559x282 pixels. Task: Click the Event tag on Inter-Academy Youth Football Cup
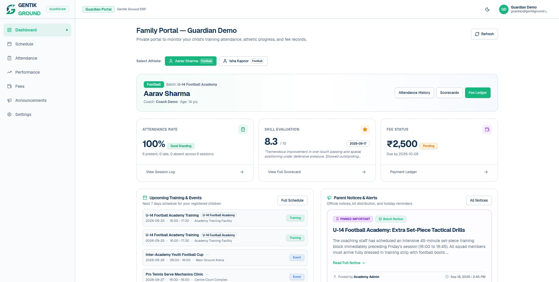(x=297, y=257)
